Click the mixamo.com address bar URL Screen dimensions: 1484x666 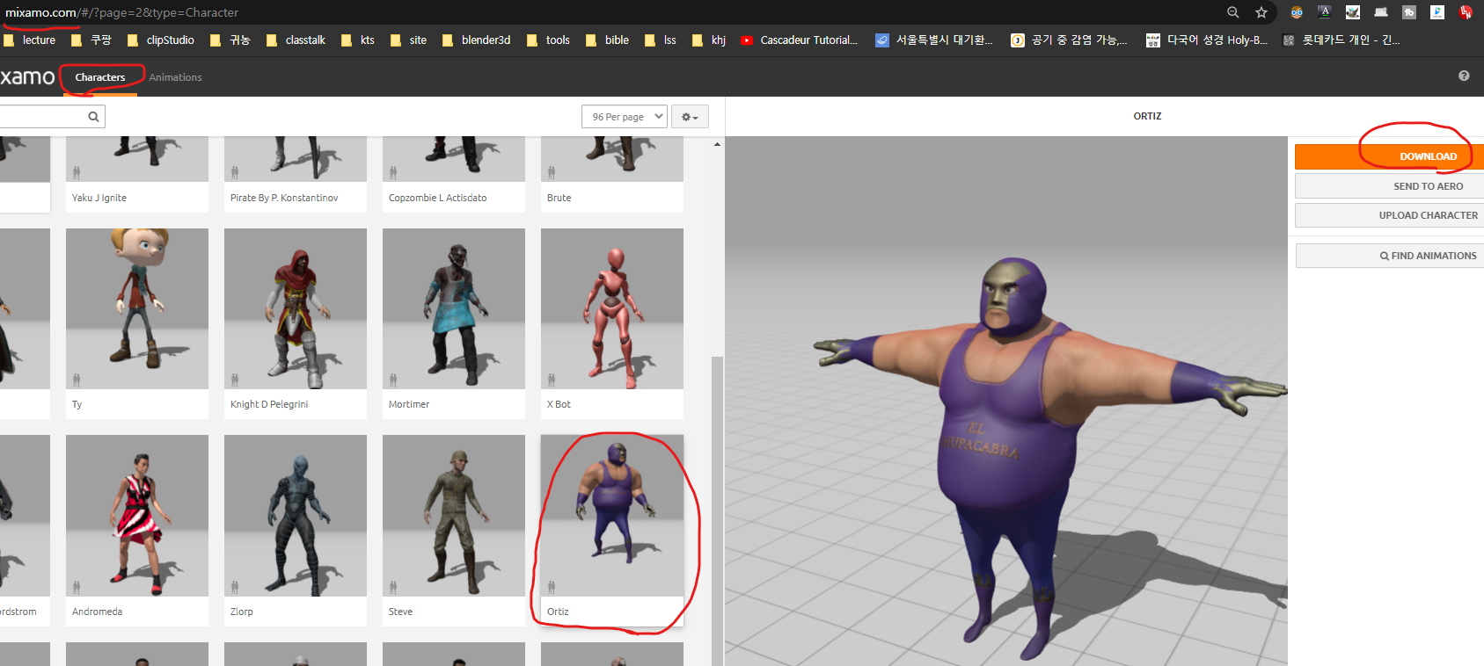tap(121, 12)
